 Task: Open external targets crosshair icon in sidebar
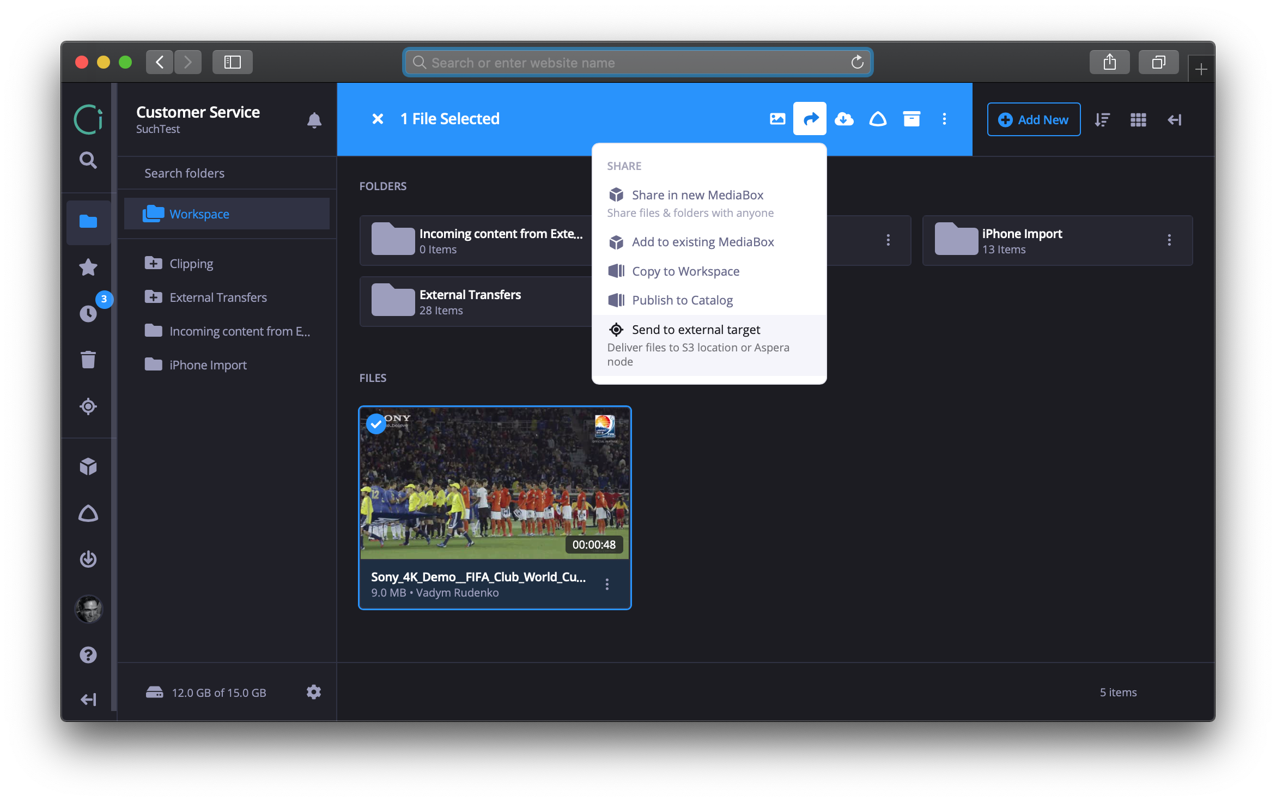(x=88, y=406)
